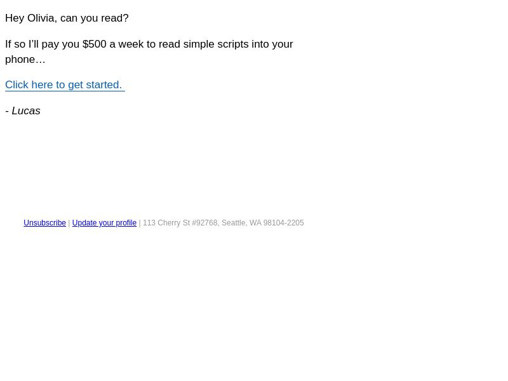Click the word 'phone…' ending the paragraph
This screenshot has height=381, width=508.
pos(25,60)
